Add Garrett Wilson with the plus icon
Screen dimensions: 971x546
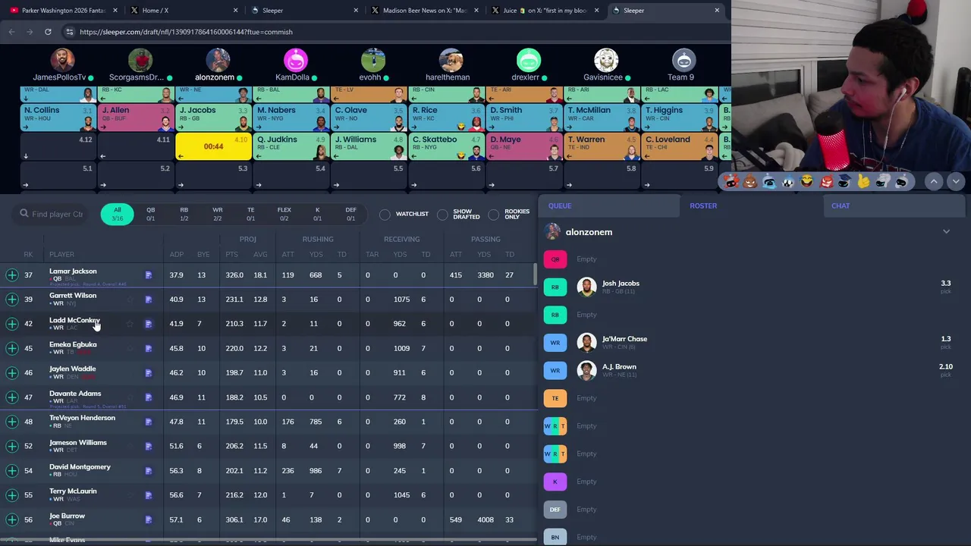[12, 299]
